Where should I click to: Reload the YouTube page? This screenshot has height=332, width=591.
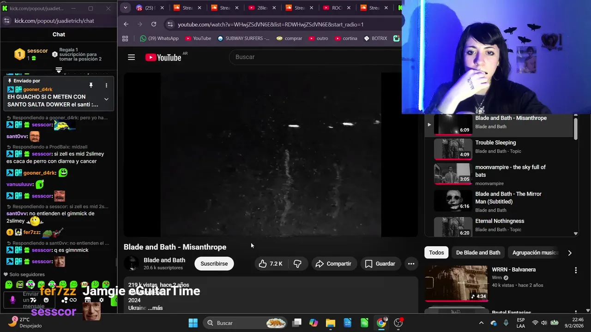tap(154, 24)
